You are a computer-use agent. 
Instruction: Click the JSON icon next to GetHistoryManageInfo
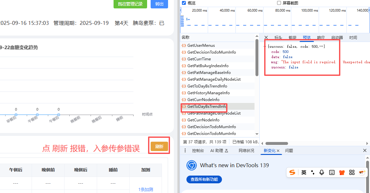tap(184, 93)
